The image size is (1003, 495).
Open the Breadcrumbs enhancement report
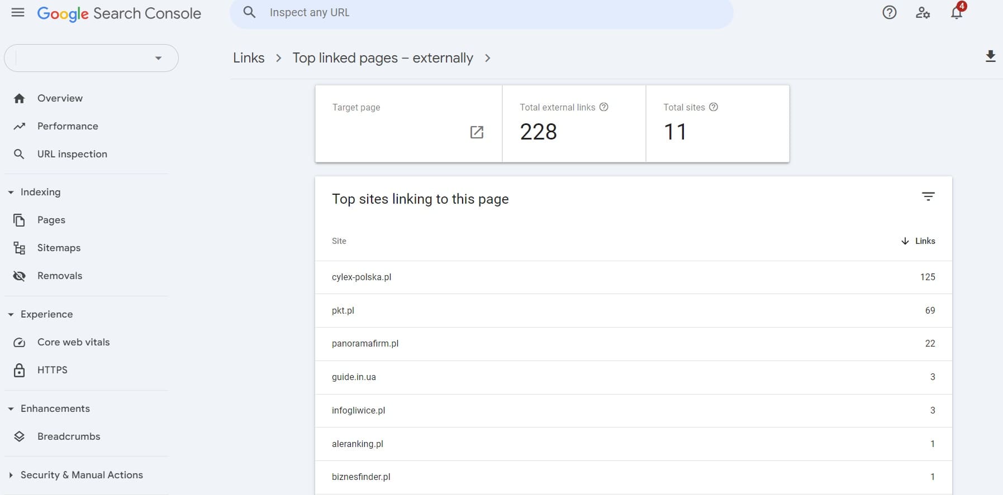[x=69, y=436]
